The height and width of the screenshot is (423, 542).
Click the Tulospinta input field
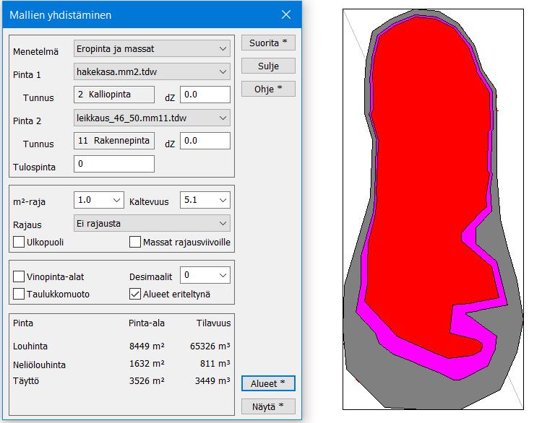pos(114,164)
